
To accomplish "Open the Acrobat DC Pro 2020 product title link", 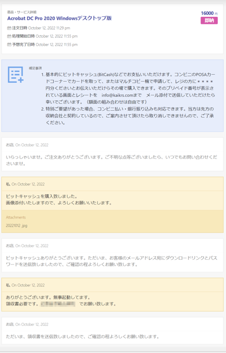I will (x=60, y=18).
